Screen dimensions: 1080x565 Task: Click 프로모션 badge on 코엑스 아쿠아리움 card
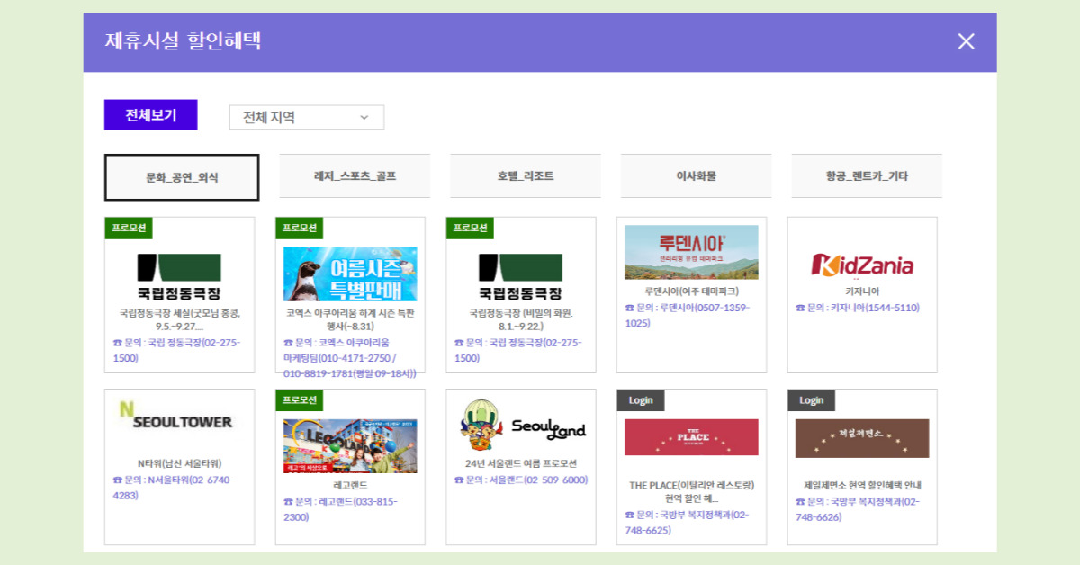point(300,228)
